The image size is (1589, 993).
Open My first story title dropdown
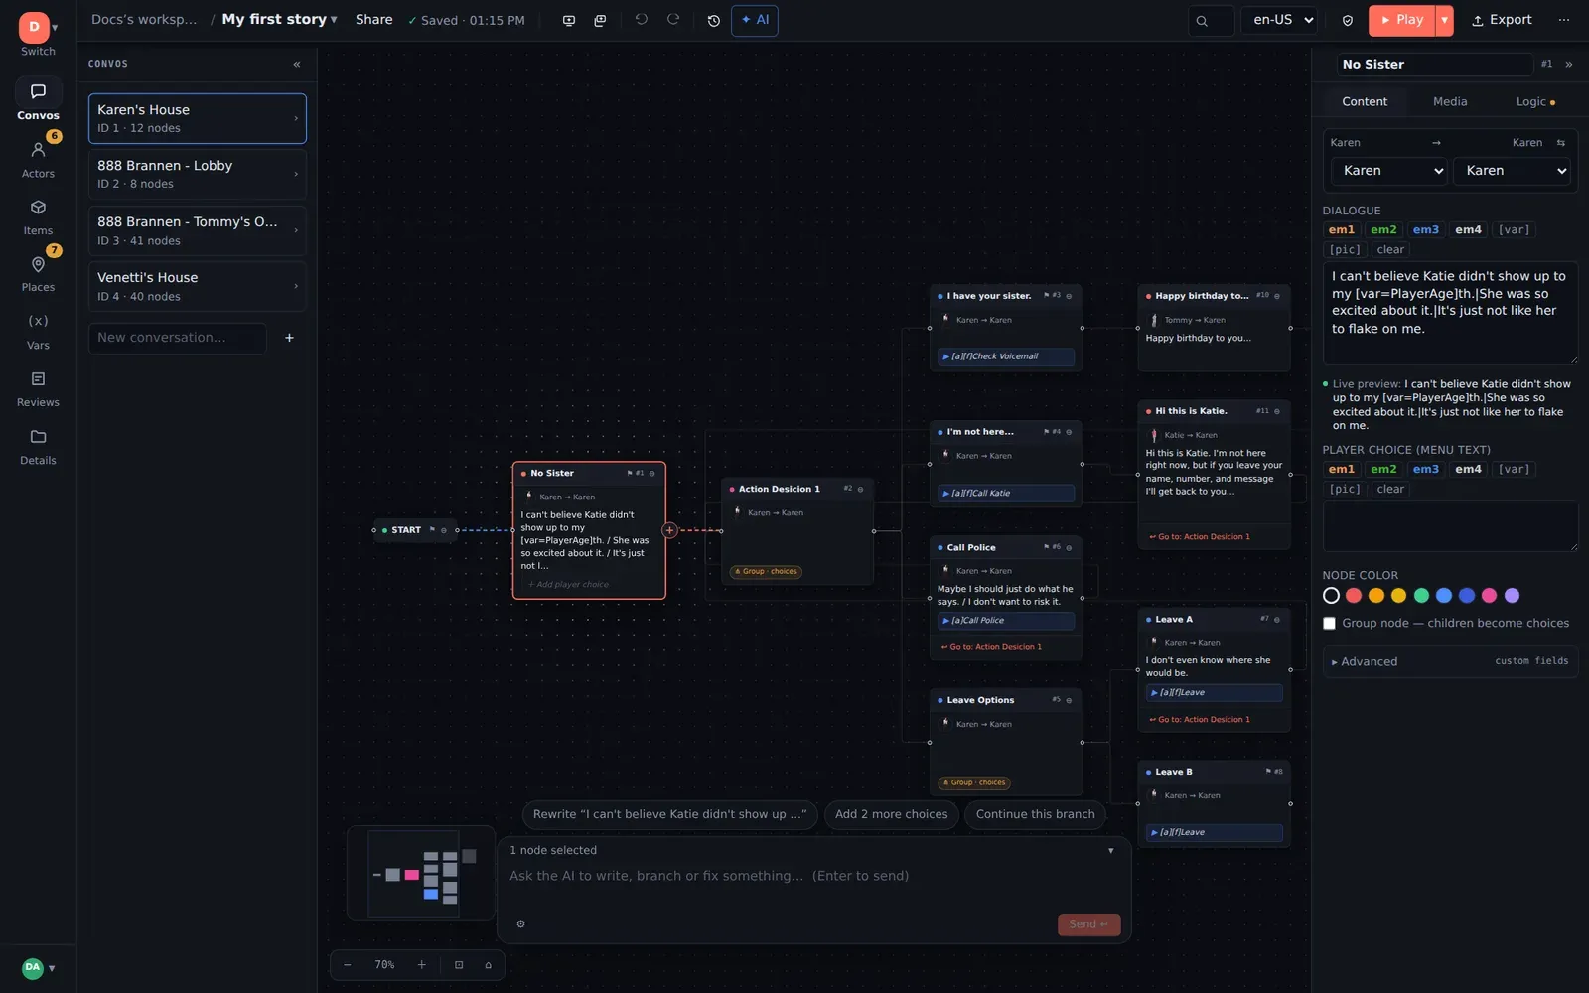279,20
